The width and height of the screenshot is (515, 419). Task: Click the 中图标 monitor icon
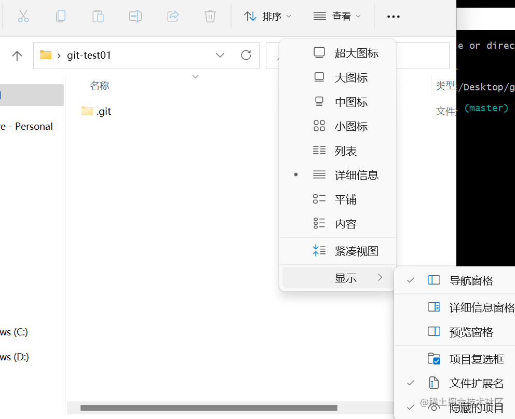(319, 101)
